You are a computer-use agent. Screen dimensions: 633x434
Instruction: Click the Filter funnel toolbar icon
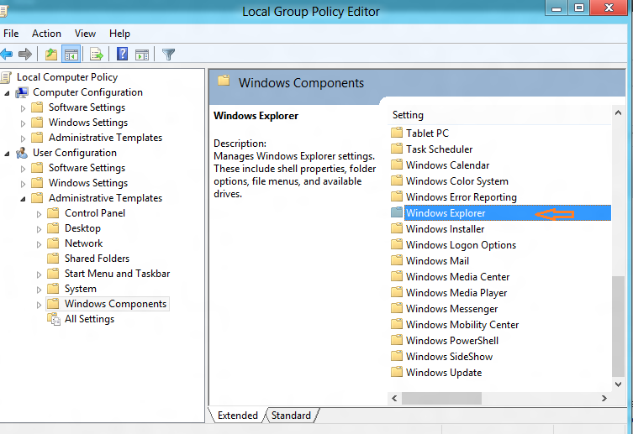[168, 54]
